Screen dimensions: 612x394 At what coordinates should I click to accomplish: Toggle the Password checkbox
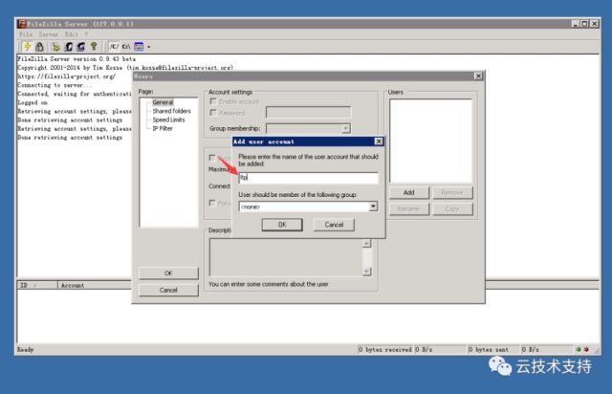pyautogui.click(x=212, y=113)
